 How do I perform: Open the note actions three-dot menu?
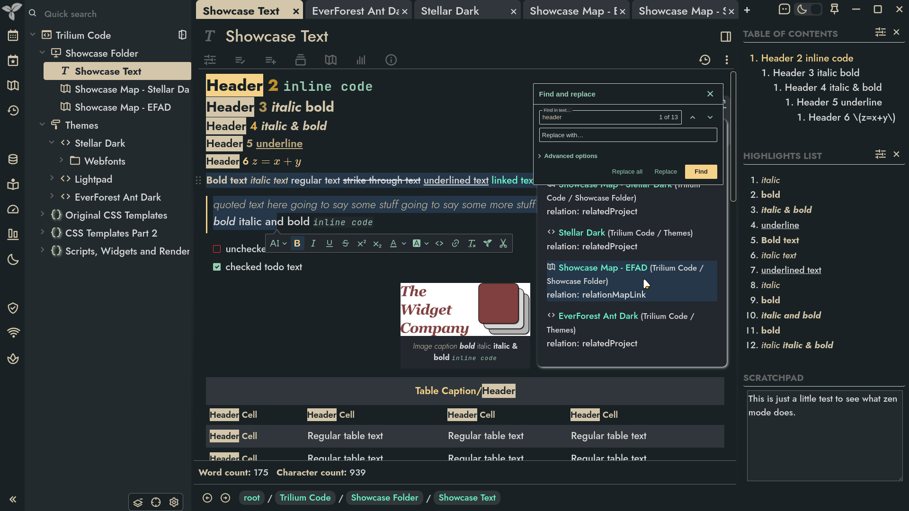coord(727,60)
